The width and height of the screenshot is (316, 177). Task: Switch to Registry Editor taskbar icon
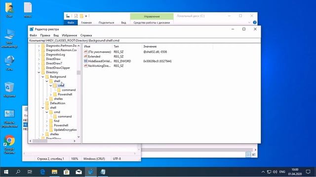91,172
